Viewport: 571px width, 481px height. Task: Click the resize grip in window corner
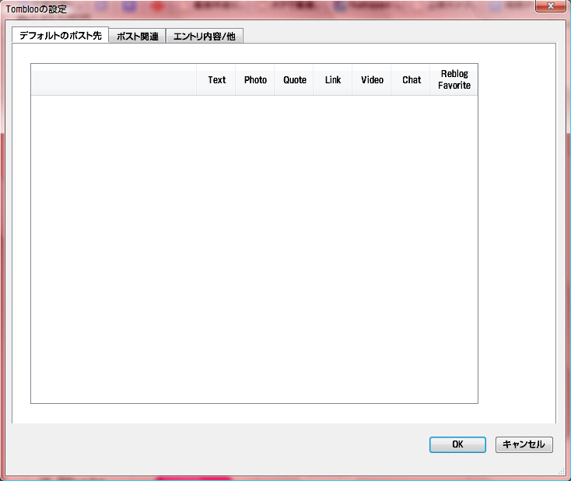point(561,471)
